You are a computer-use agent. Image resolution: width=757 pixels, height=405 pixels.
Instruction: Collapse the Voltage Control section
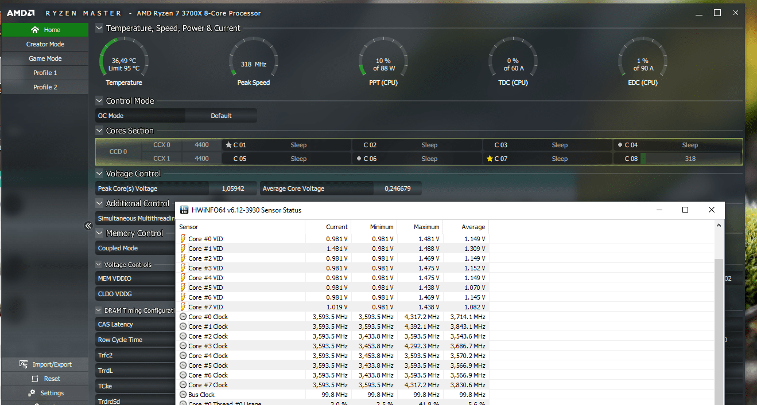point(99,174)
